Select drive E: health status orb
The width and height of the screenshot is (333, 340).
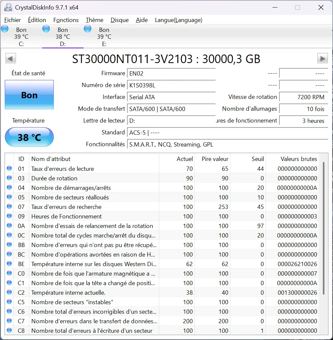(88, 29)
